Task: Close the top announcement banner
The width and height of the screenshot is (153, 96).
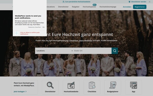Action: pos(149,2)
